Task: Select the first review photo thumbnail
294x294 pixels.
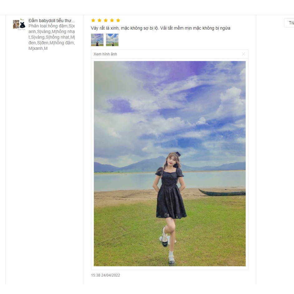Action: (x=97, y=40)
